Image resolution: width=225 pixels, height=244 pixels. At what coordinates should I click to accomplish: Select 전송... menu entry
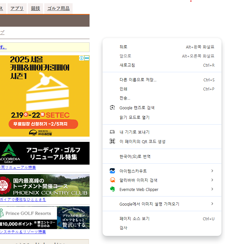(x=162, y=98)
